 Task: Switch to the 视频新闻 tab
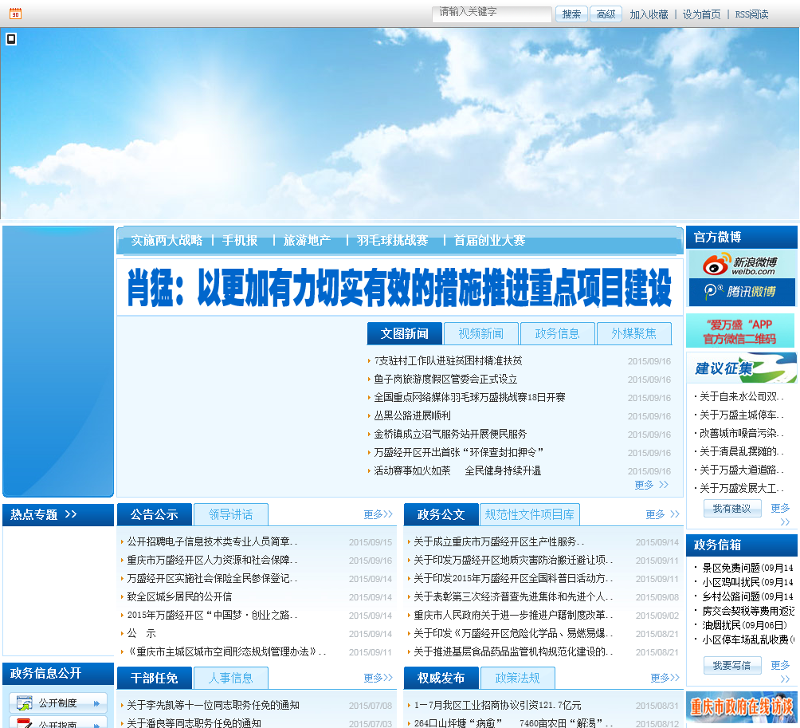pyautogui.click(x=481, y=333)
